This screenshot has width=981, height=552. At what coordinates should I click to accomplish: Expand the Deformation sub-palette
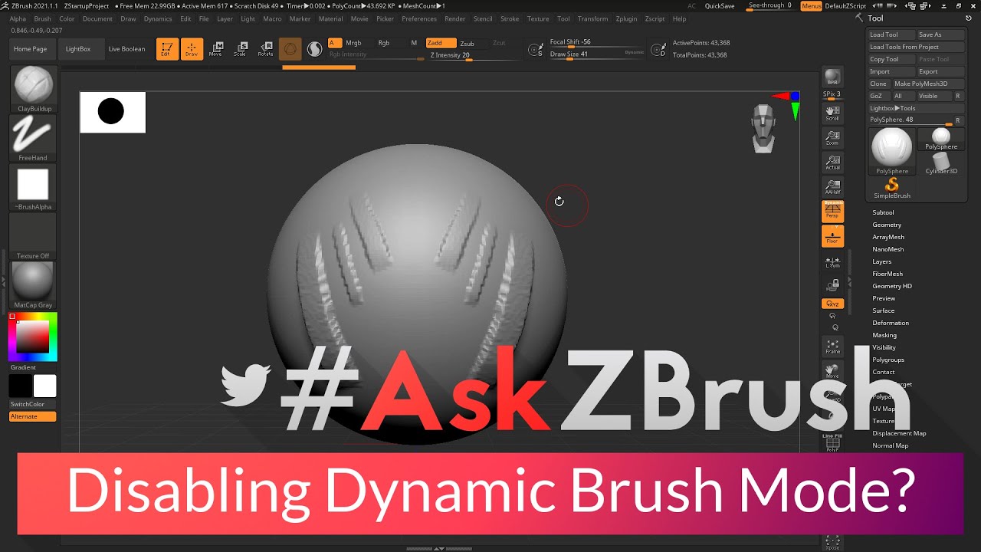(891, 323)
